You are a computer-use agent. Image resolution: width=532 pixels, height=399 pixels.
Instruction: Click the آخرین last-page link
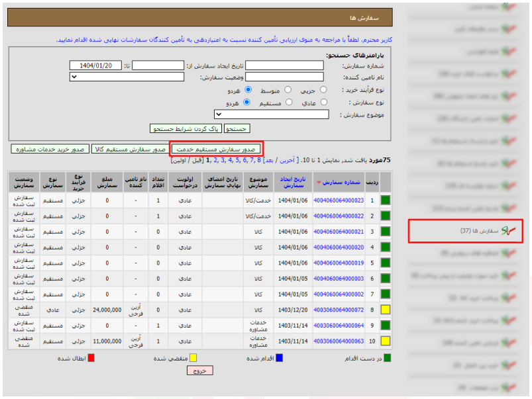287,160
